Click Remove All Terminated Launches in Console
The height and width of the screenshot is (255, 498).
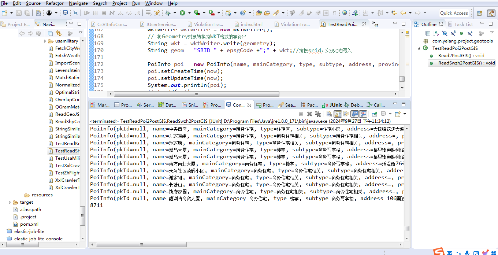click(x=318, y=114)
